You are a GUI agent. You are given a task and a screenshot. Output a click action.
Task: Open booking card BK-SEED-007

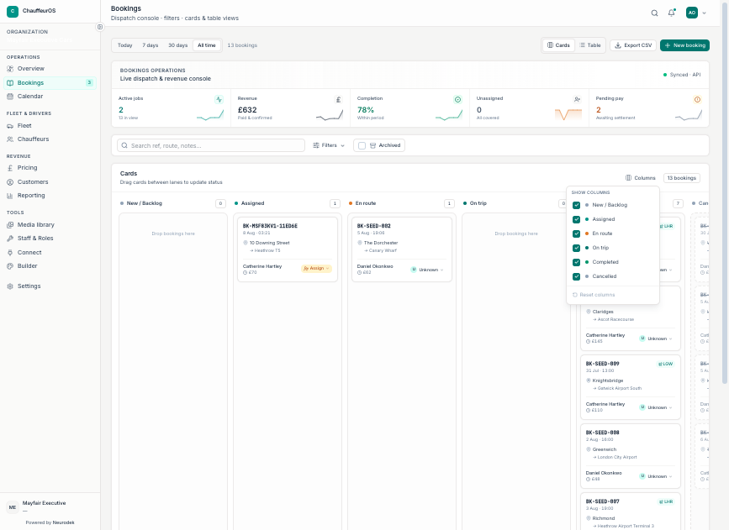(x=631, y=511)
